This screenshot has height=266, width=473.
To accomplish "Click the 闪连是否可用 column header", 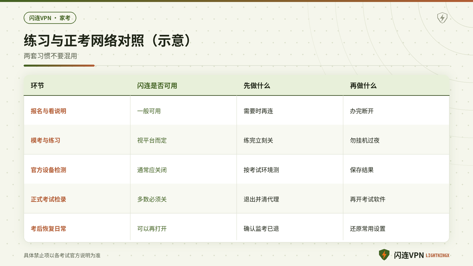I will tap(157, 86).
